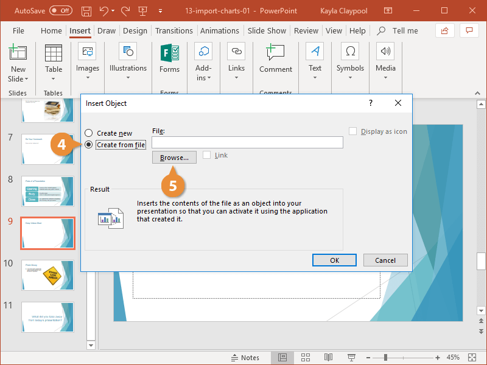
Task: Click the Save icon
Action: point(86,10)
